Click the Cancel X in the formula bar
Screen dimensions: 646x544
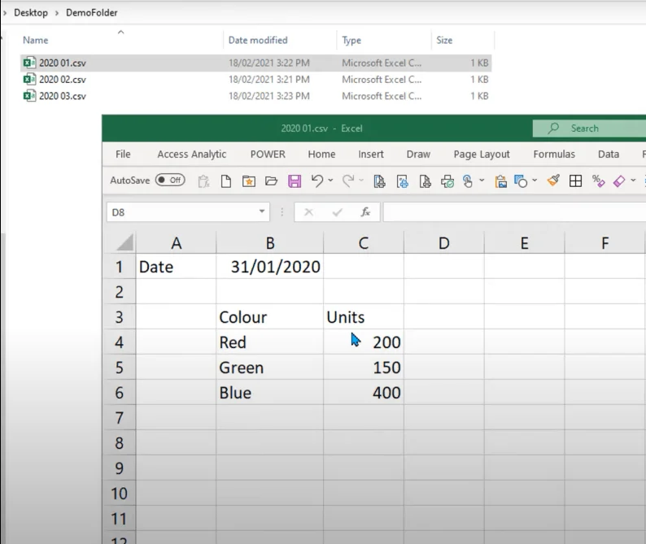(x=308, y=212)
